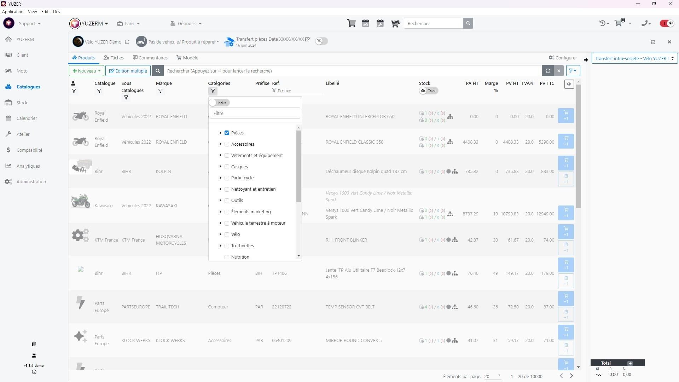Image resolution: width=679 pixels, height=382 pixels.
Task: Click the shopping cart icon in top toolbar
Action: (351, 23)
